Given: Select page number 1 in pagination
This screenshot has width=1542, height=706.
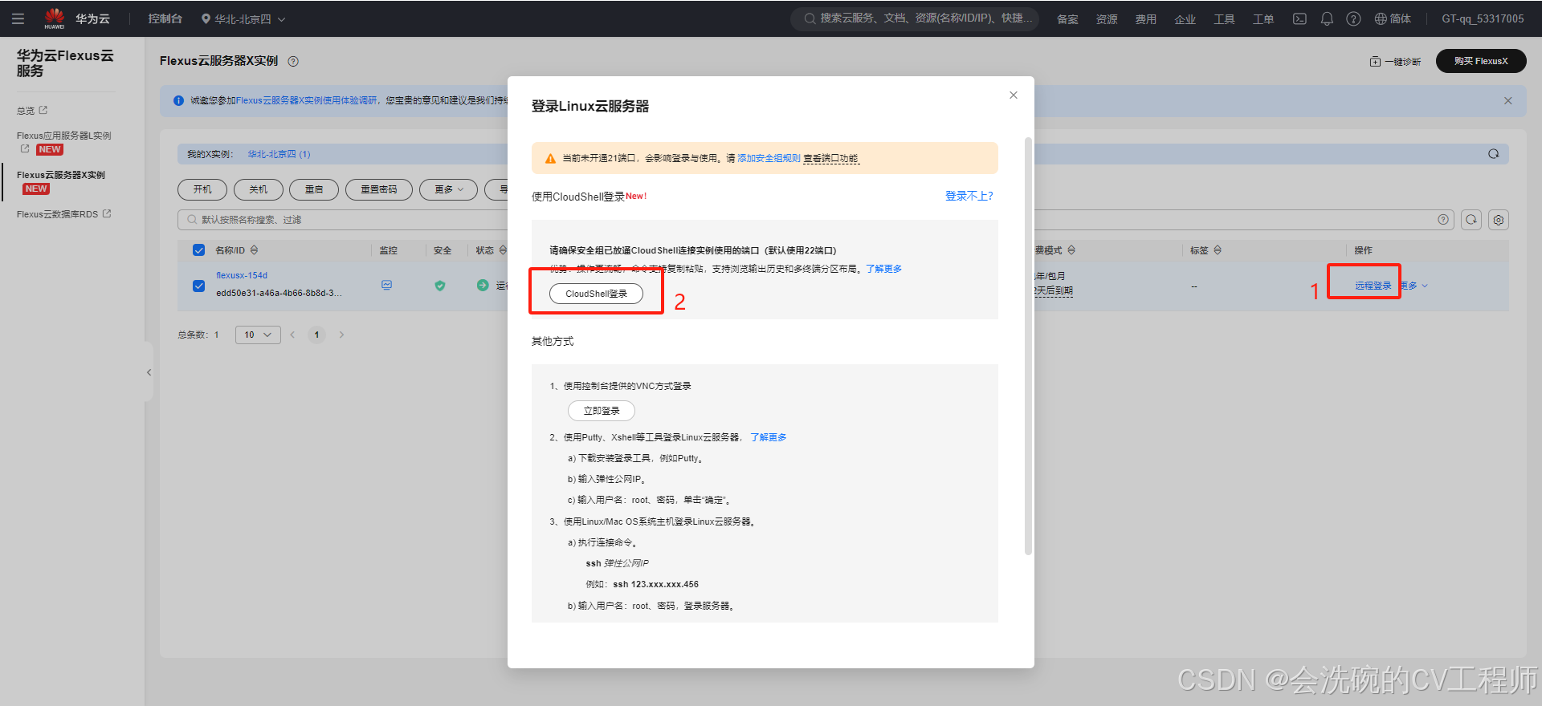Looking at the screenshot, I should click(x=316, y=335).
